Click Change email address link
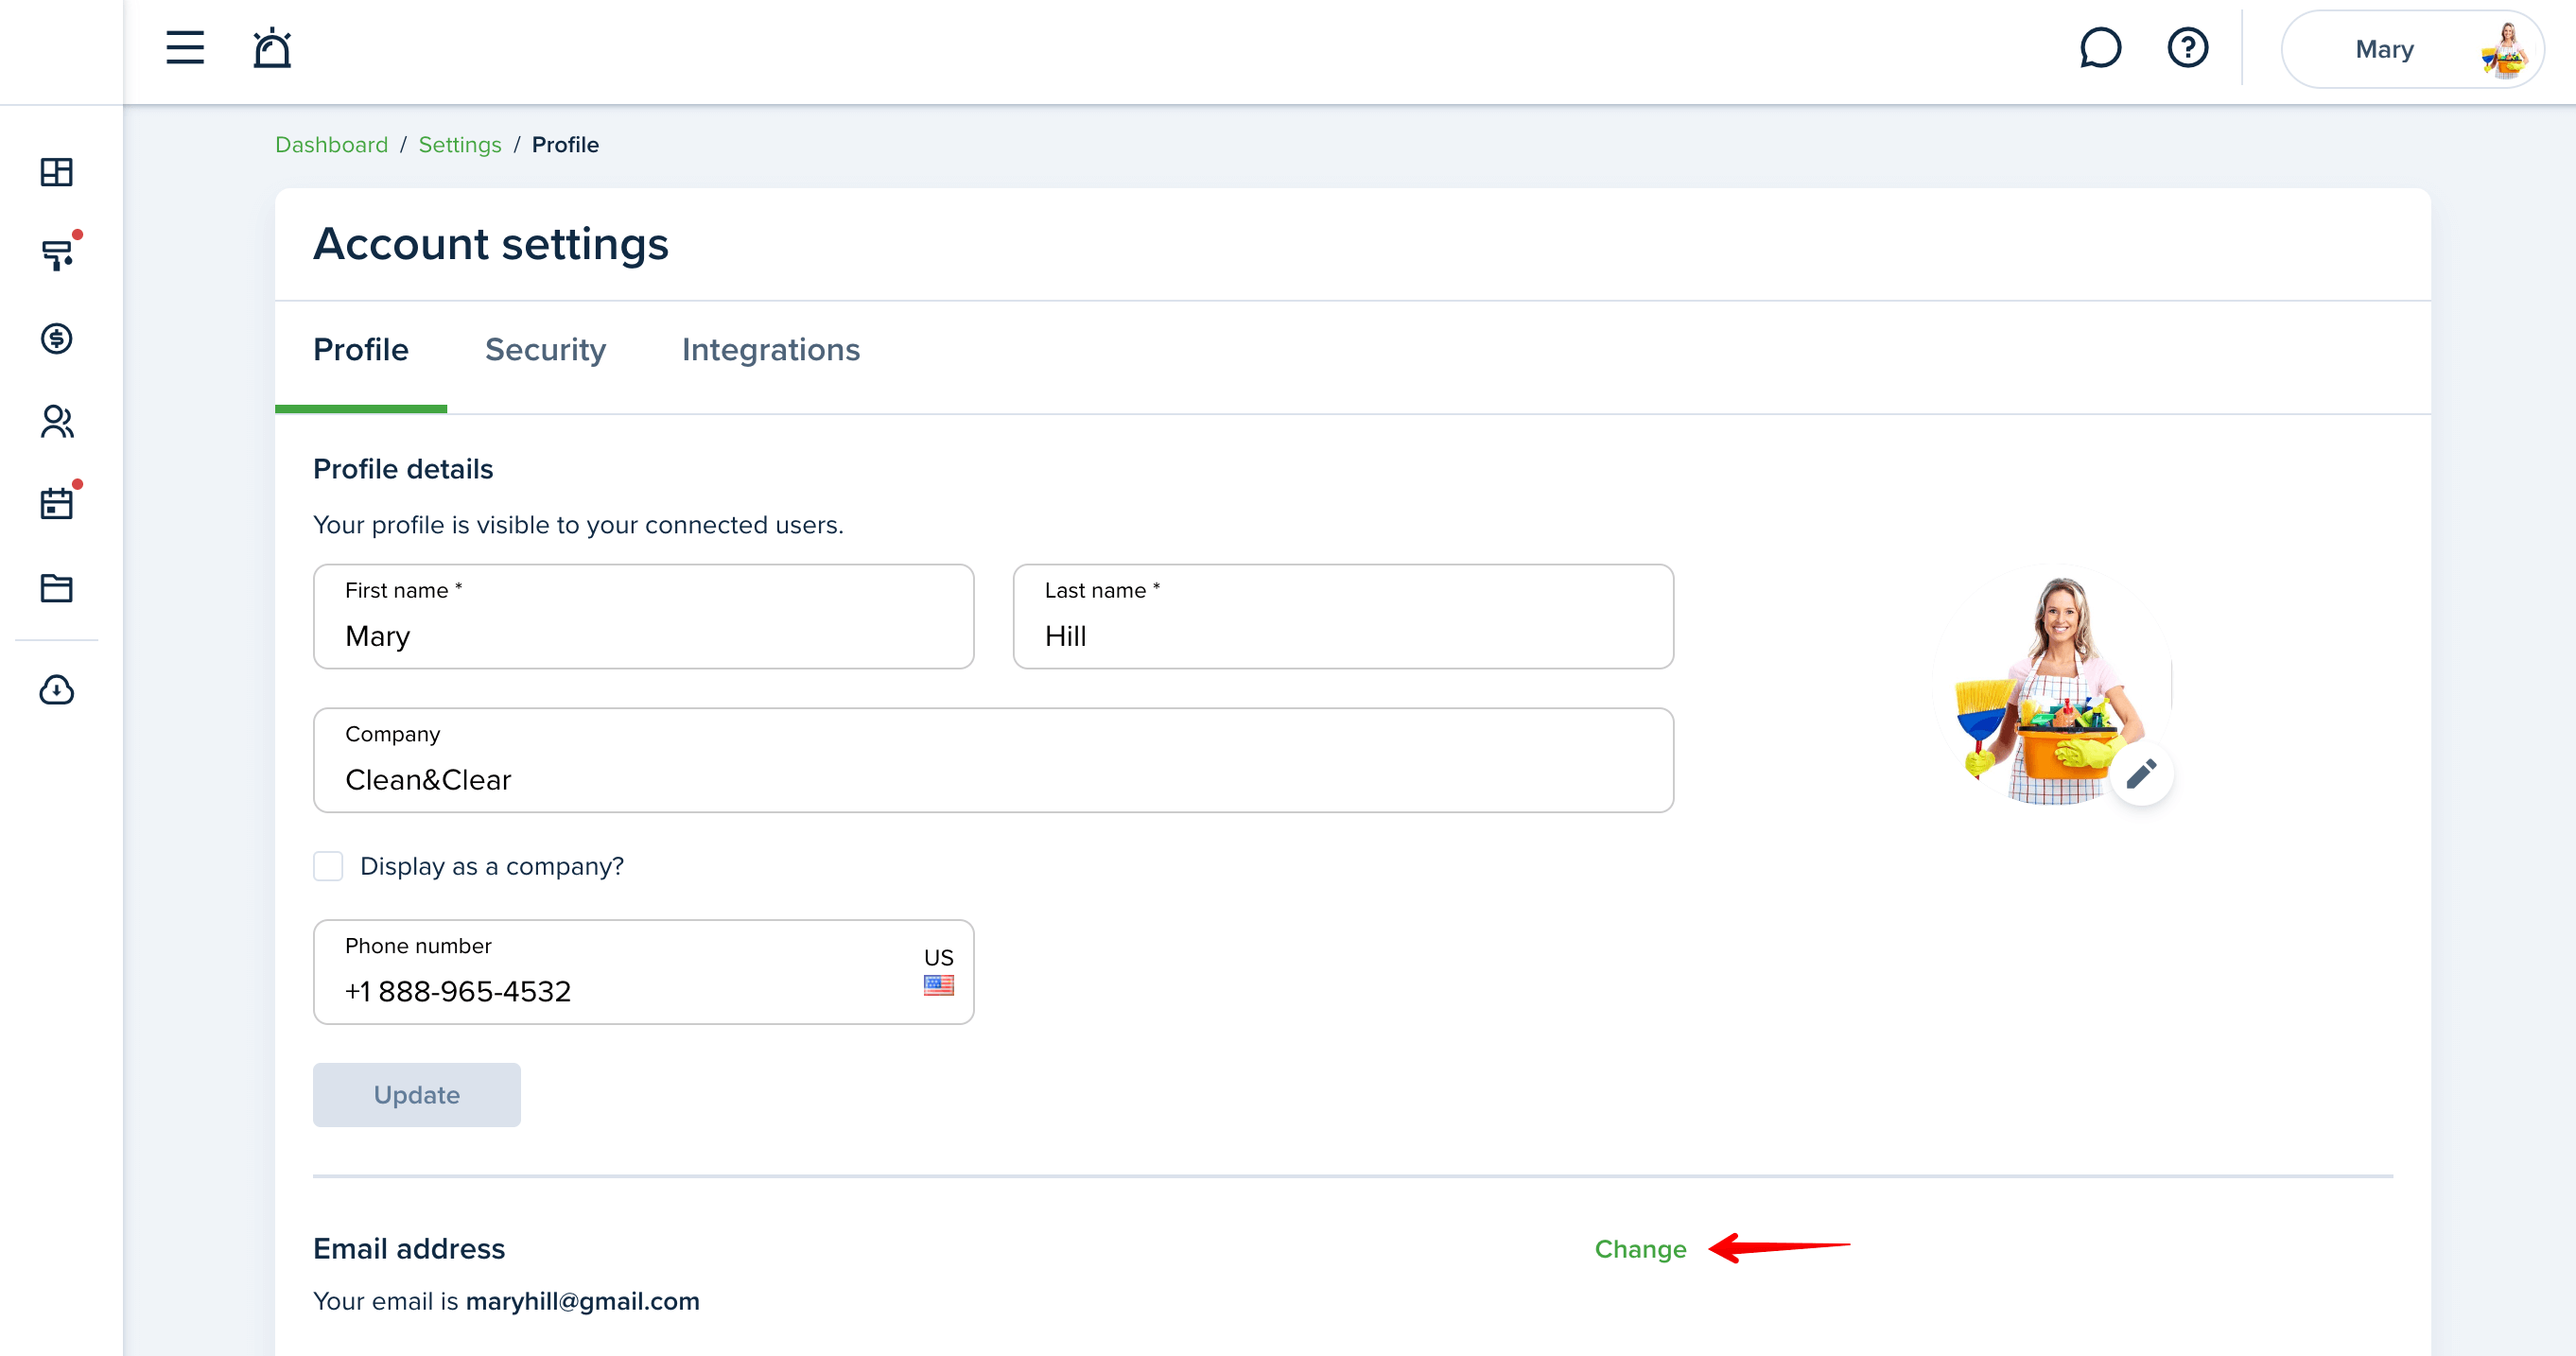Screen dimensions: 2576x1356 click(x=1640, y=1249)
